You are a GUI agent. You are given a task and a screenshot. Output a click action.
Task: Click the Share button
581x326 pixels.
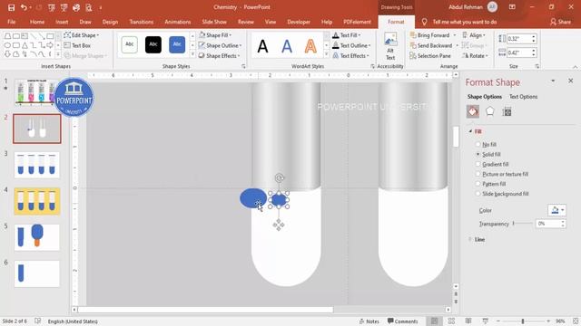coord(560,22)
